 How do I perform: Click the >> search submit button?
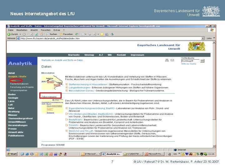(x=202, y=61)
